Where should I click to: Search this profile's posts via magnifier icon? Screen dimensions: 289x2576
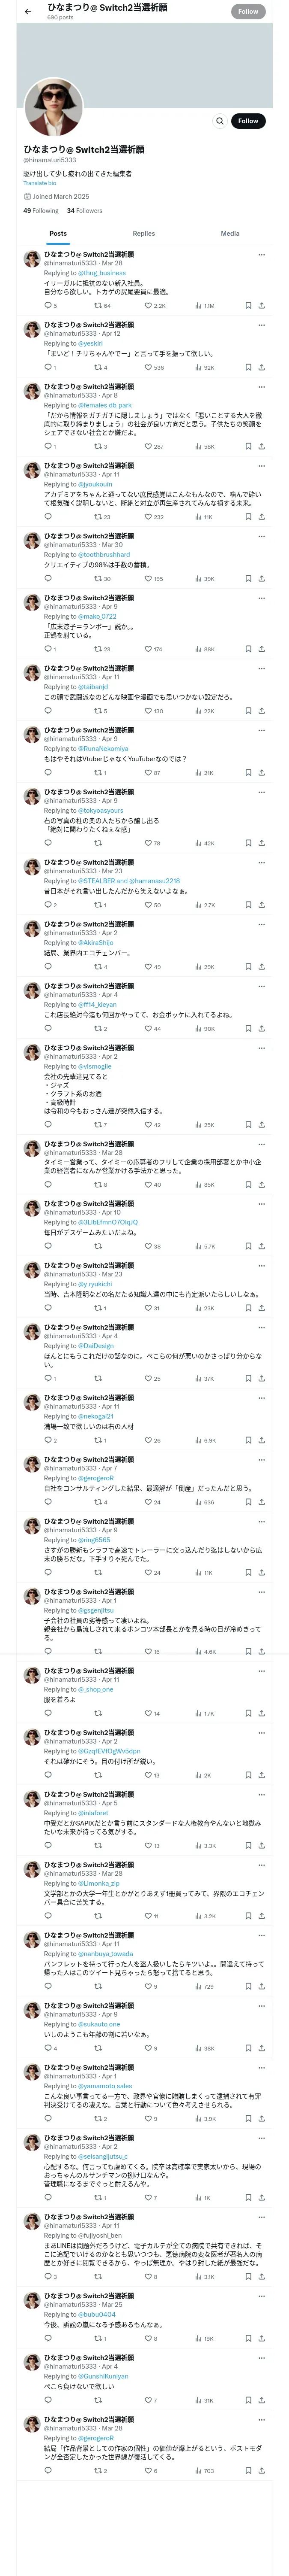[x=219, y=121]
